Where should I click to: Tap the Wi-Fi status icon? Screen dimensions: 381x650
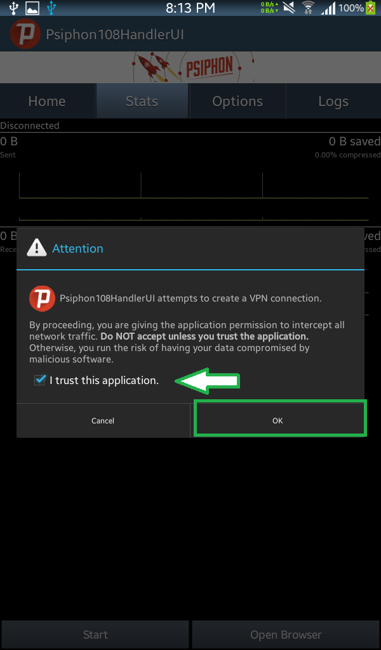click(308, 8)
